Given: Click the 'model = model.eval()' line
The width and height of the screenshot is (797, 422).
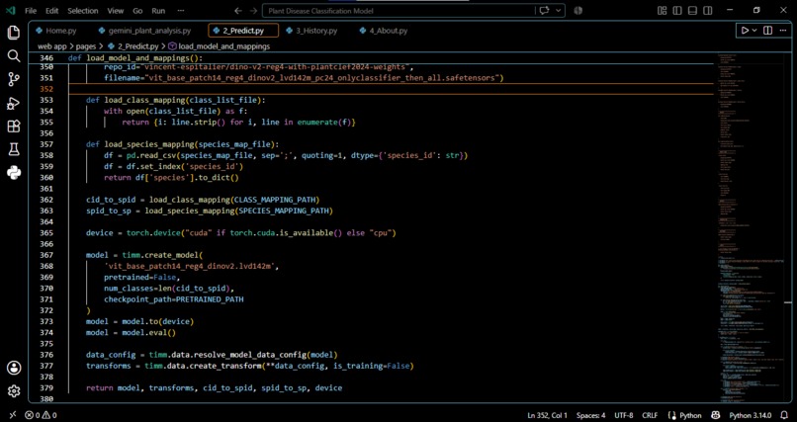Looking at the screenshot, I should point(131,333).
